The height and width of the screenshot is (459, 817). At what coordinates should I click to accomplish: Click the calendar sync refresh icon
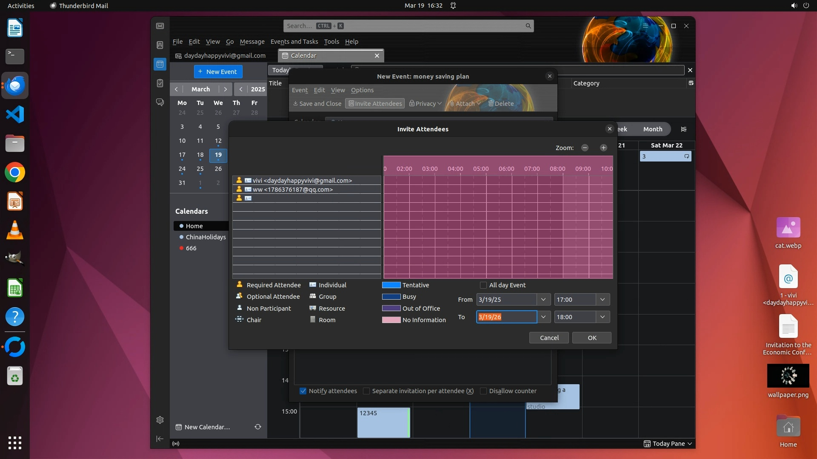[258, 427]
